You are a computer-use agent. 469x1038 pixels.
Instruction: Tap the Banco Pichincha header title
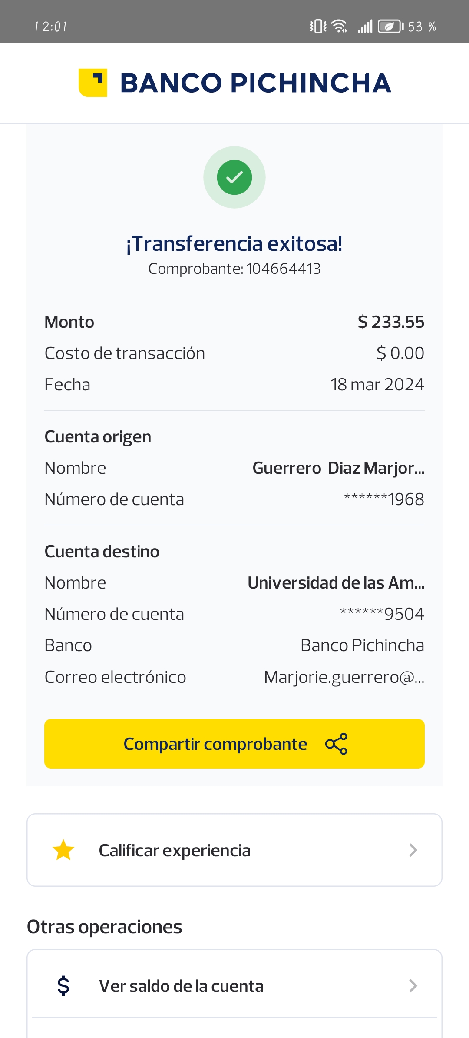click(255, 83)
